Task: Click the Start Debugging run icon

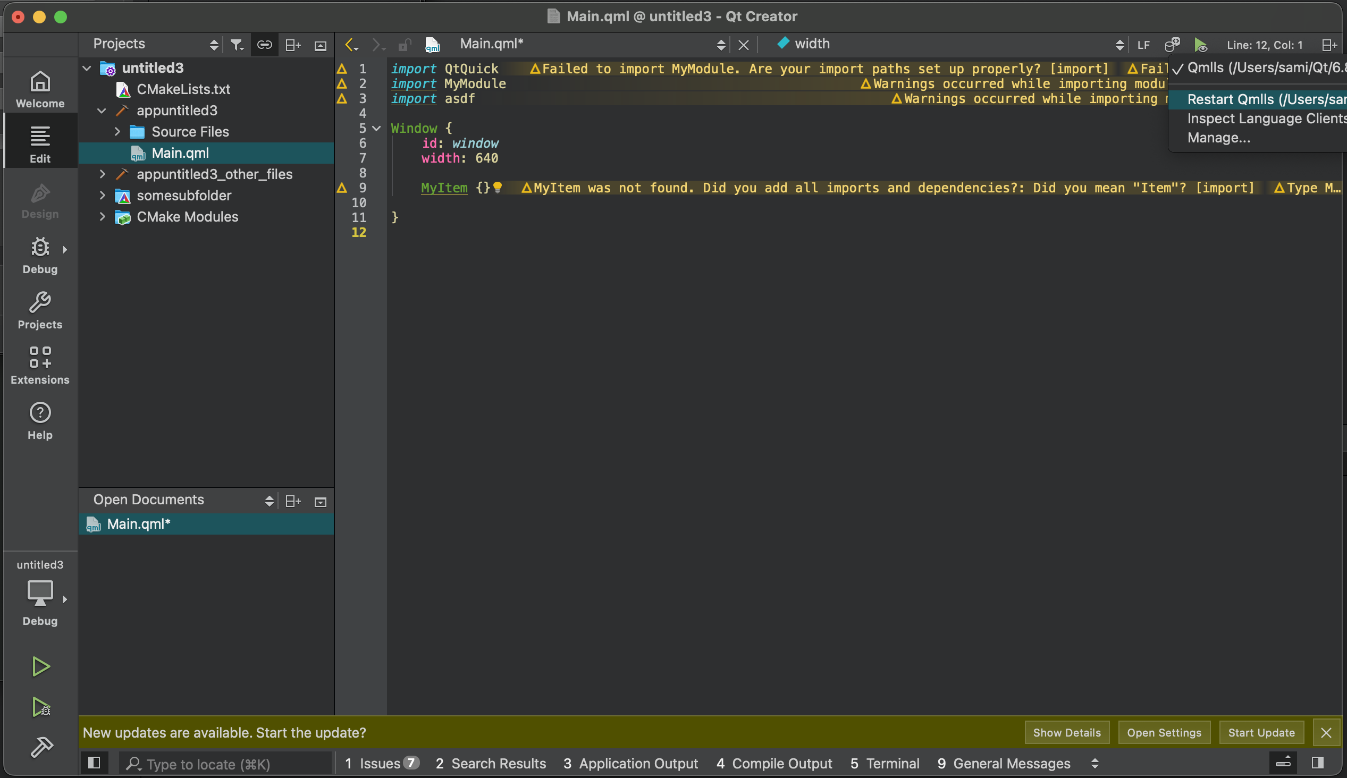Action: [40, 707]
